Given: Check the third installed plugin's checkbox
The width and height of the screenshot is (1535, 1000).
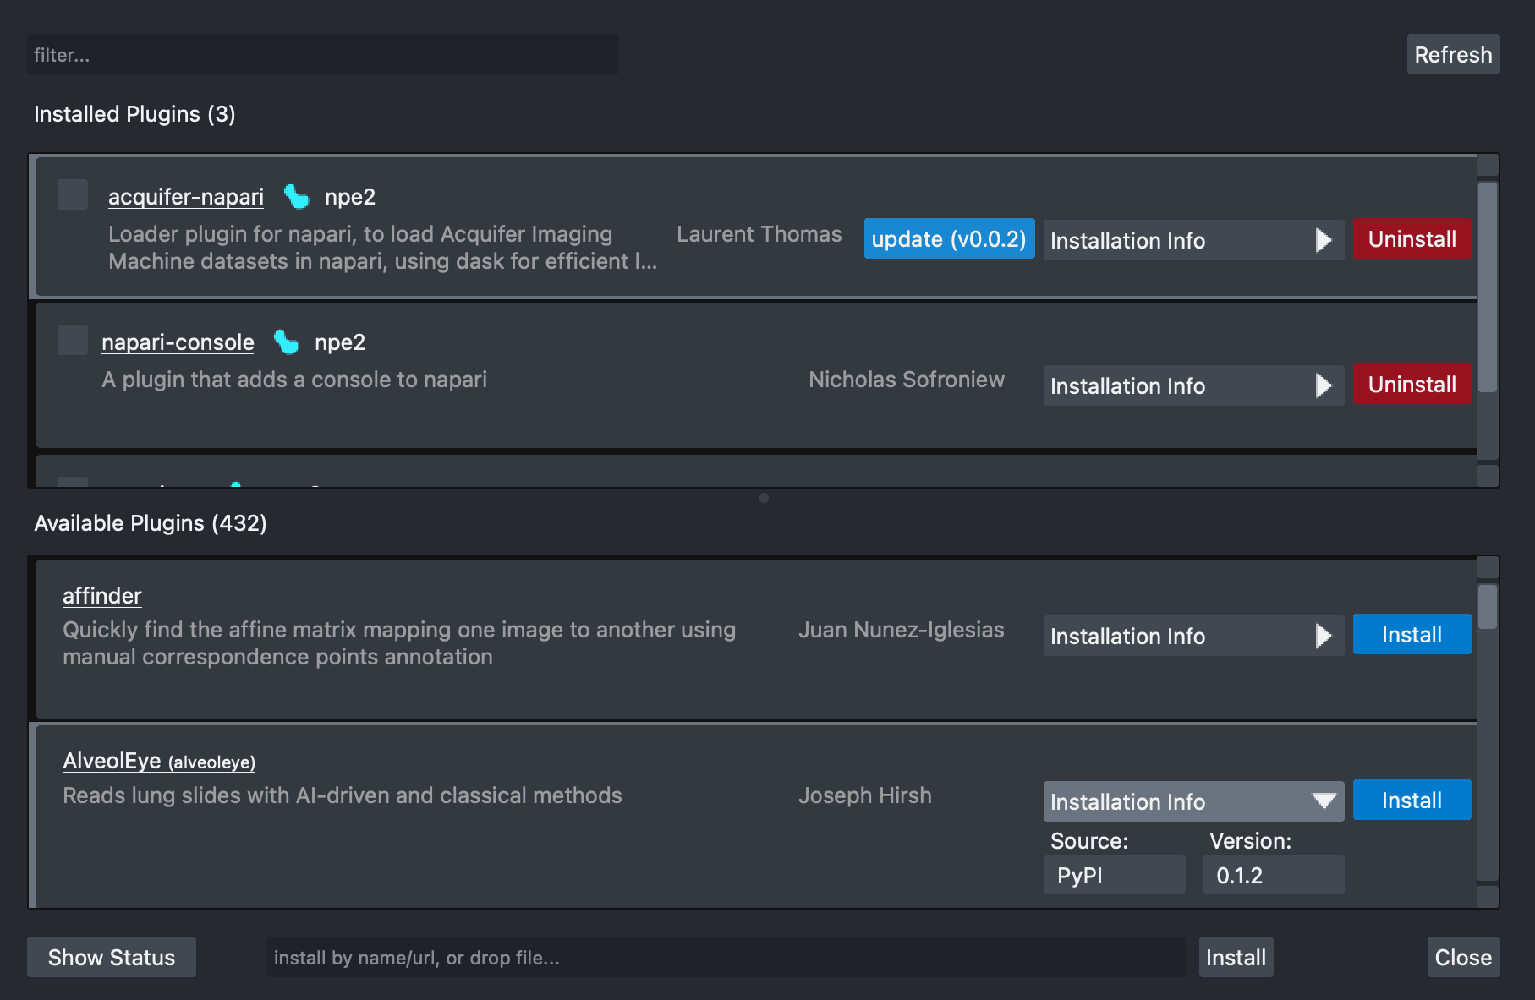Looking at the screenshot, I should coord(73,484).
